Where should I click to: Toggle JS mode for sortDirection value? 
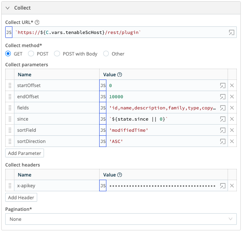tap(103, 141)
